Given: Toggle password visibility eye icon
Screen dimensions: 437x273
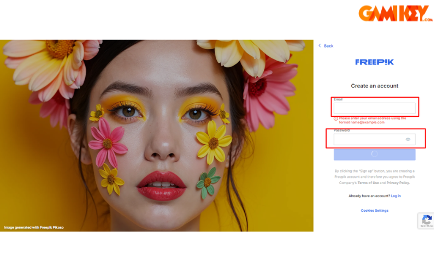Looking at the screenshot, I should tap(408, 139).
